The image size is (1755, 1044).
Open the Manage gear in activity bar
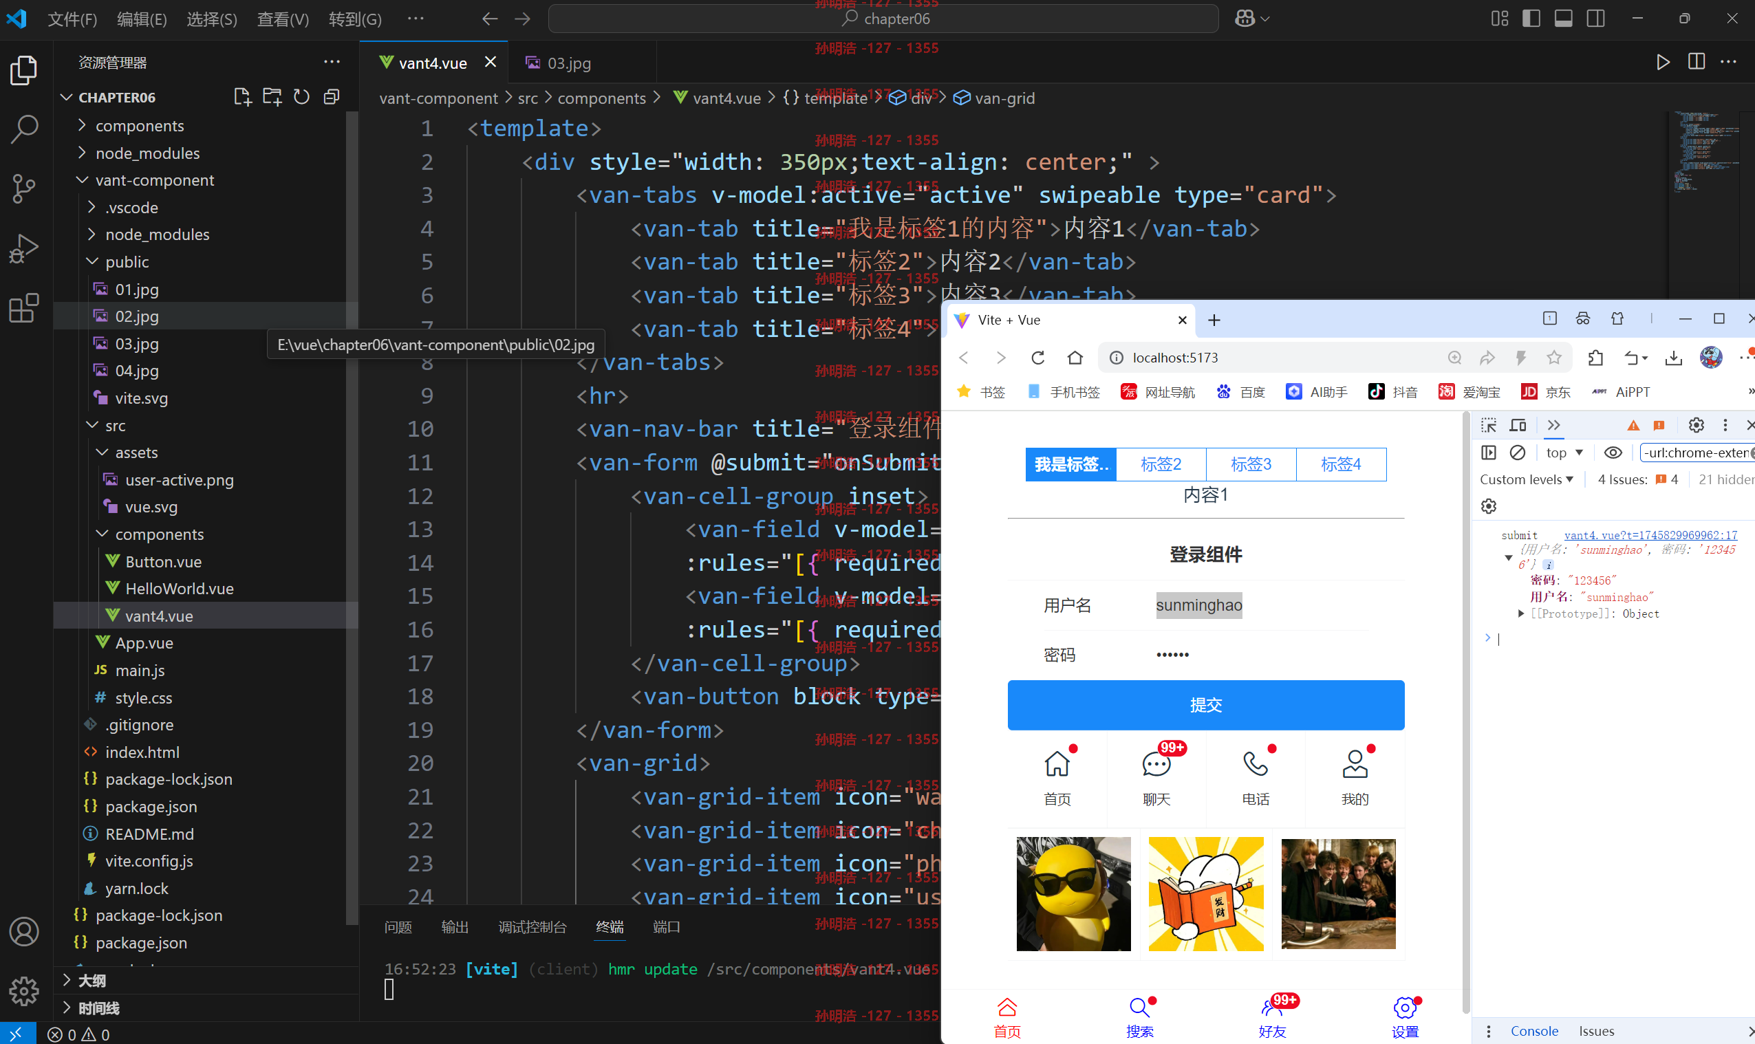pos(24,990)
